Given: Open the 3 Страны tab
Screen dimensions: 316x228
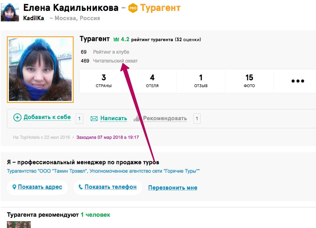Looking at the screenshot, I should point(104,81).
